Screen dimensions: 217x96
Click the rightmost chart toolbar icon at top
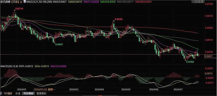[x=203, y=1]
